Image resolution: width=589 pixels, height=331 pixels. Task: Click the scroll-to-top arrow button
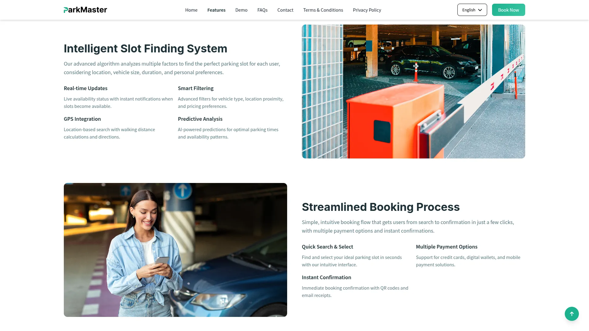(571, 314)
